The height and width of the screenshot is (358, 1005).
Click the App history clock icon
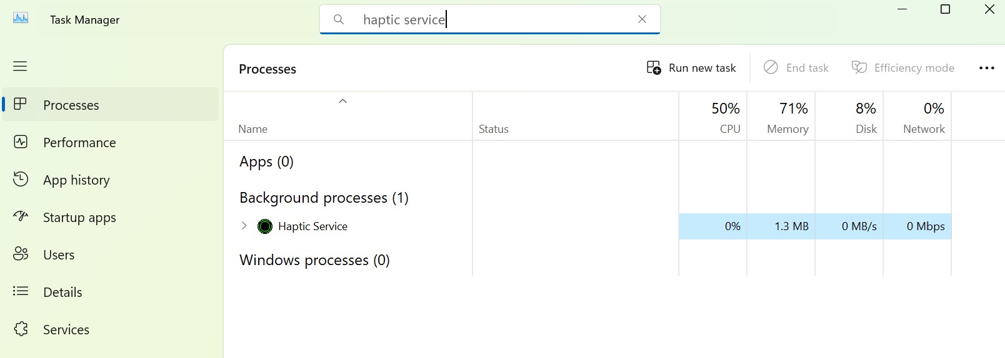click(21, 179)
